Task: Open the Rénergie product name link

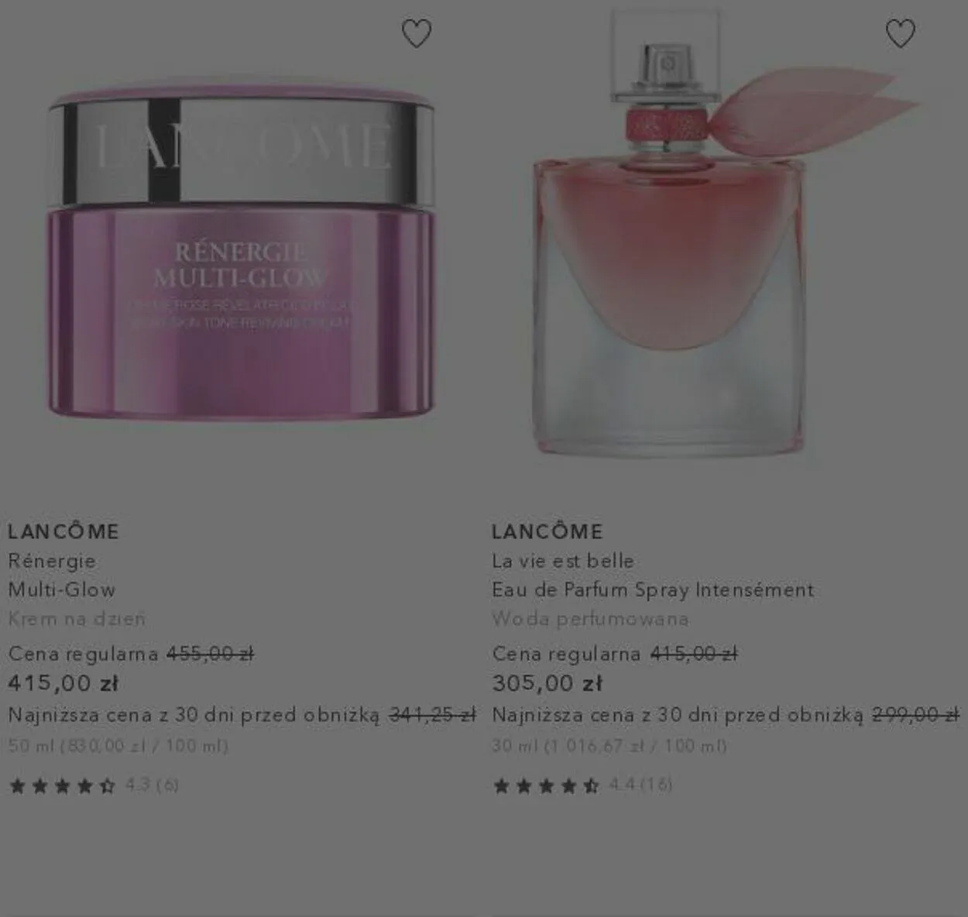Action: pos(52,561)
